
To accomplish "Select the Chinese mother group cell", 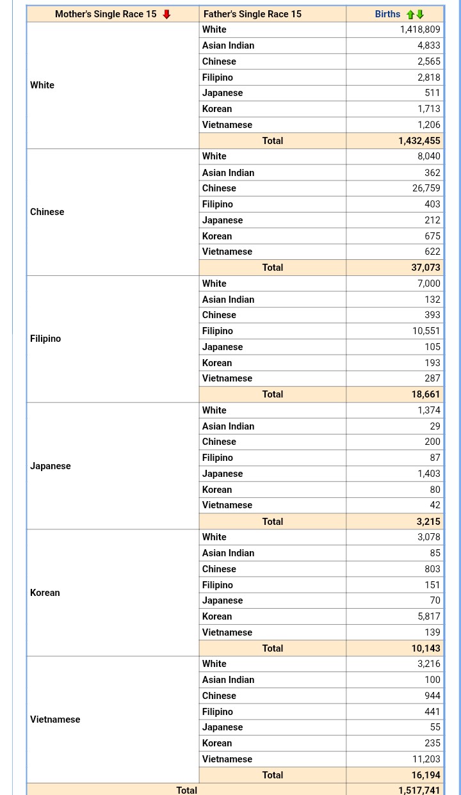I will (113, 212).
